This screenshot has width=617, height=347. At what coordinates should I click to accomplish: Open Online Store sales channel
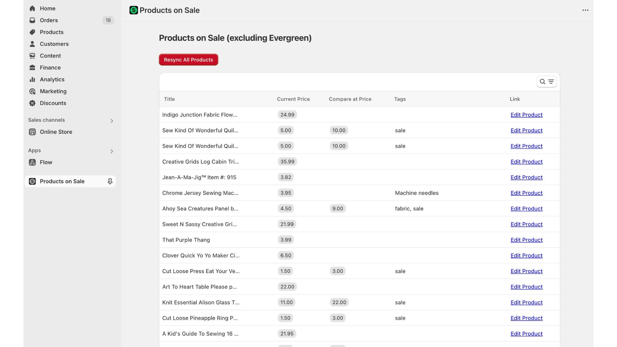(x=70, y=132)
